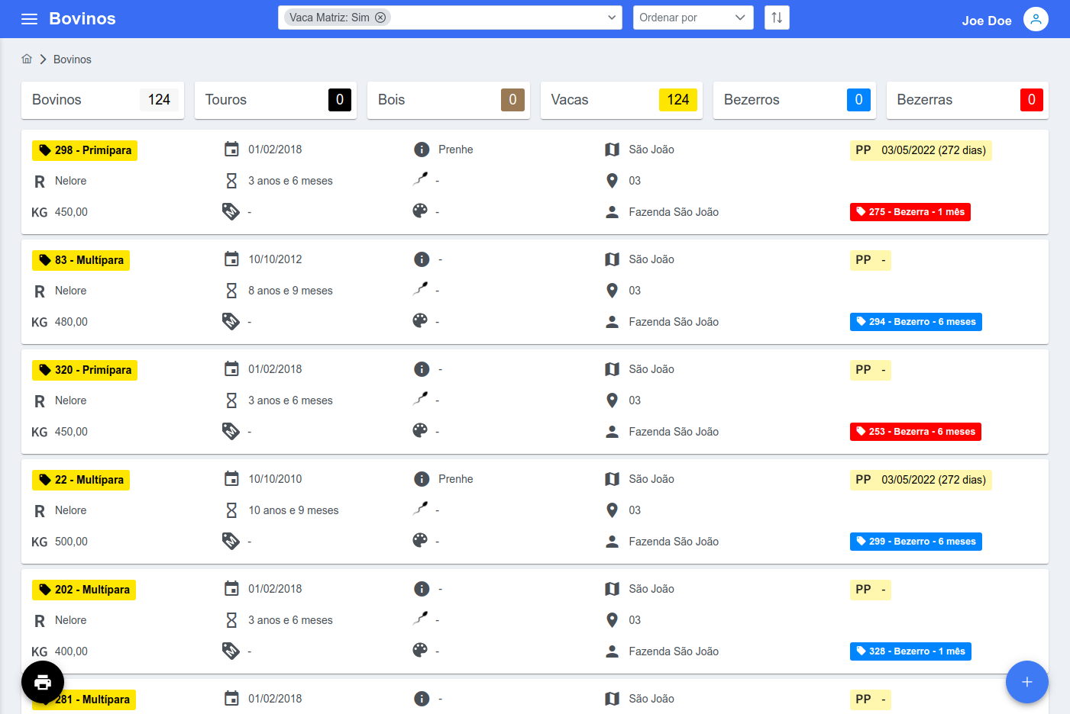
Task: Click owner person icon in cow 320 card
Action: (x=612, y=432)
